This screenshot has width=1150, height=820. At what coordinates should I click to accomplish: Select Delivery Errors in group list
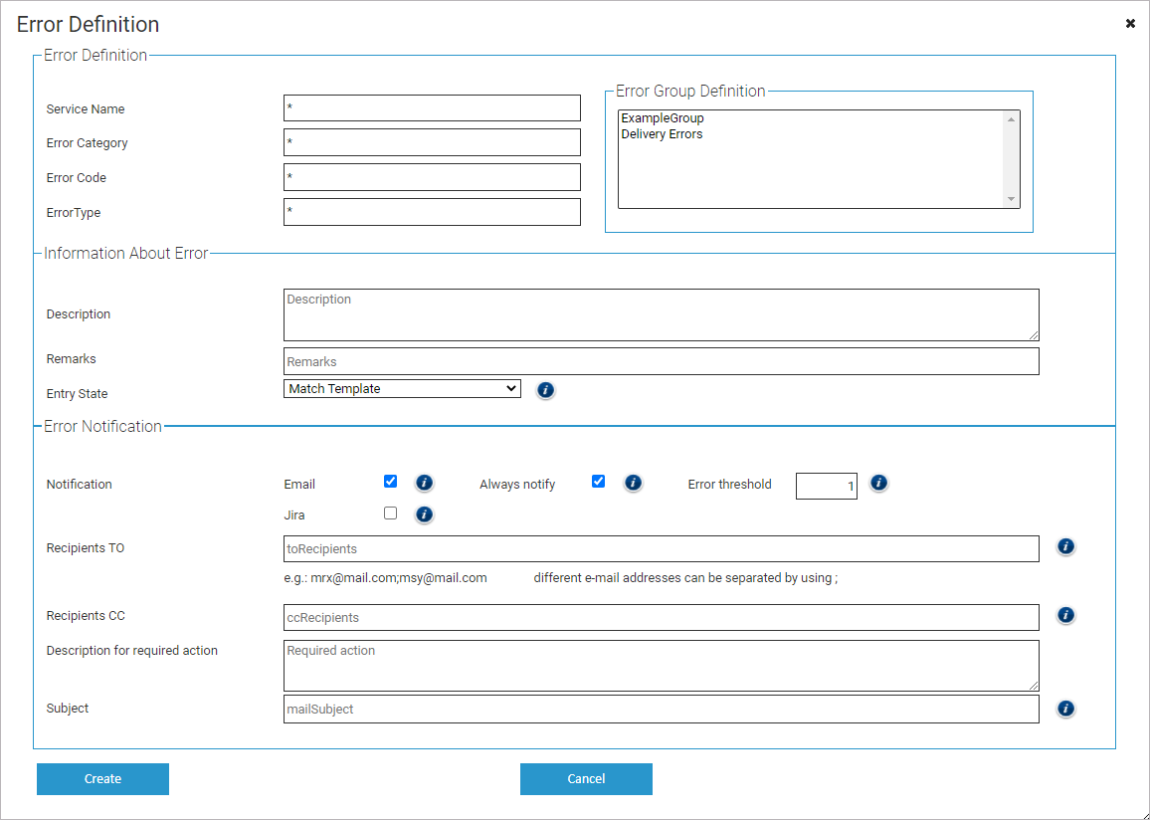point(663,134)
